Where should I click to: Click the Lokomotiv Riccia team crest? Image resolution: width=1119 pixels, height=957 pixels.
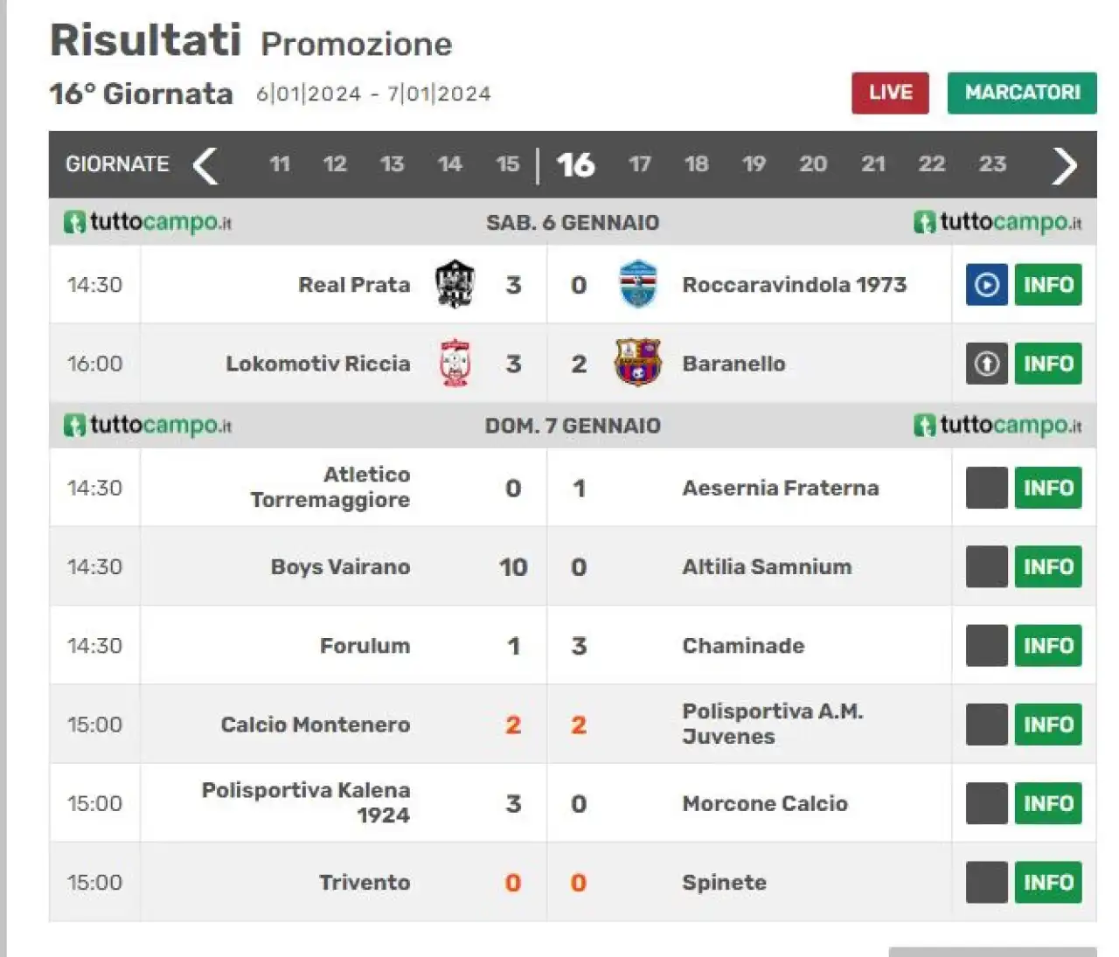click(x=455, y=363)
